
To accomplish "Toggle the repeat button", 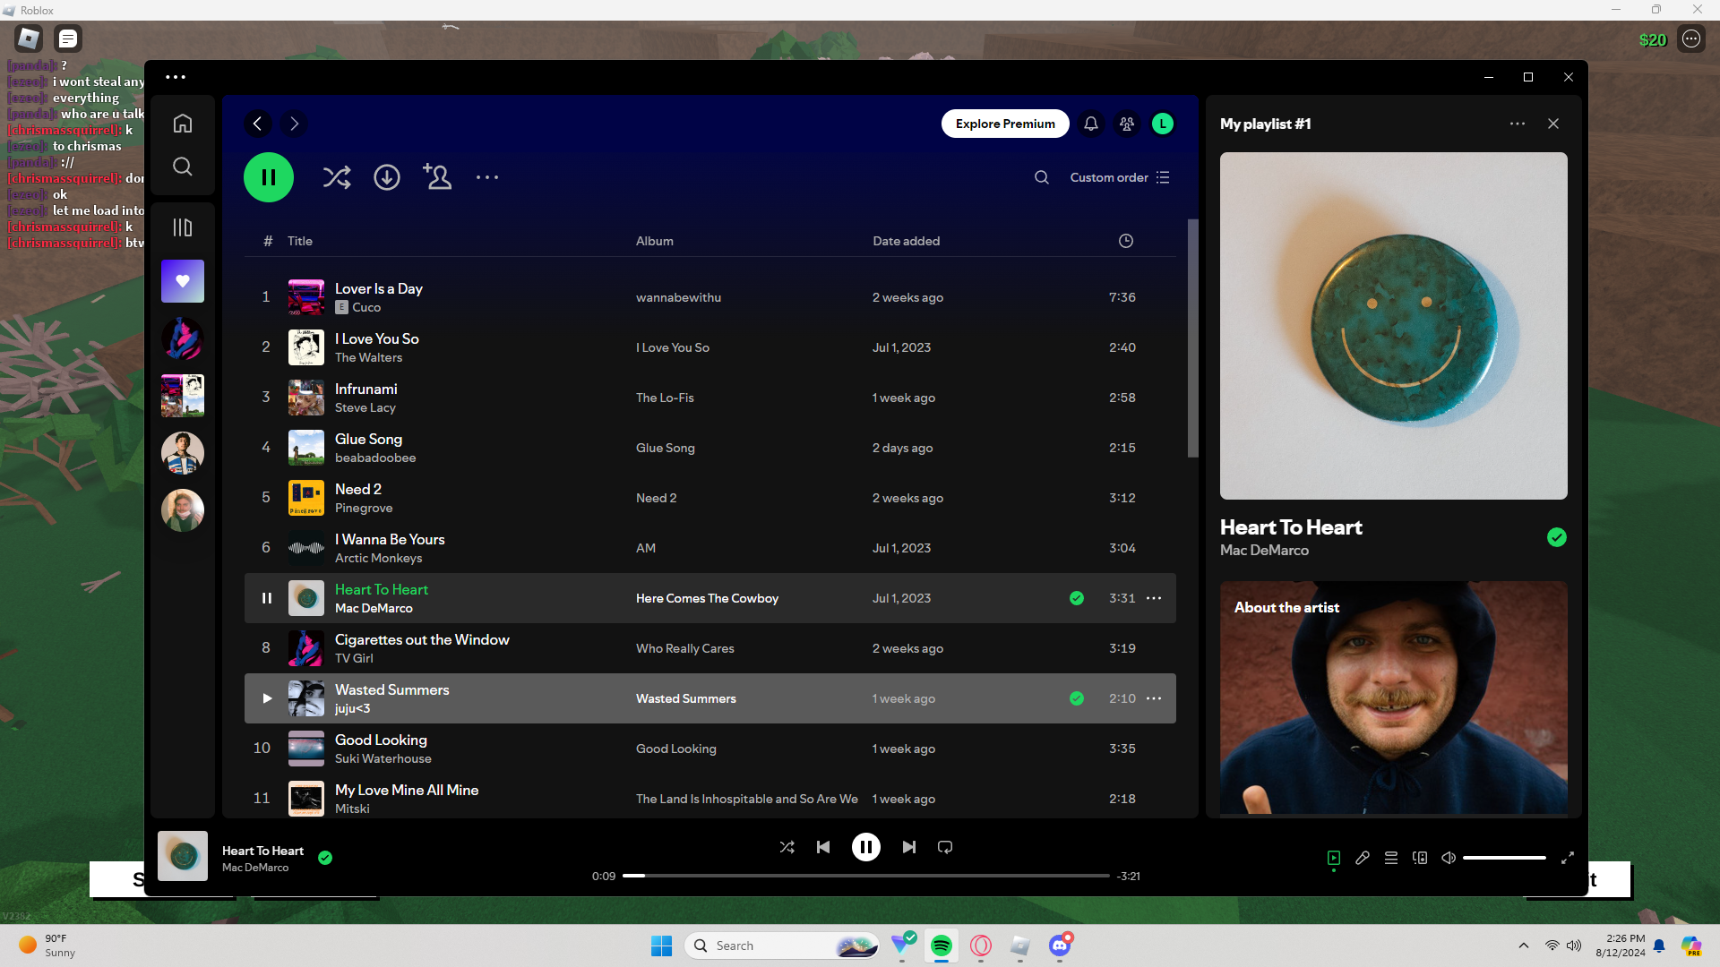I will tap(945, 847).
